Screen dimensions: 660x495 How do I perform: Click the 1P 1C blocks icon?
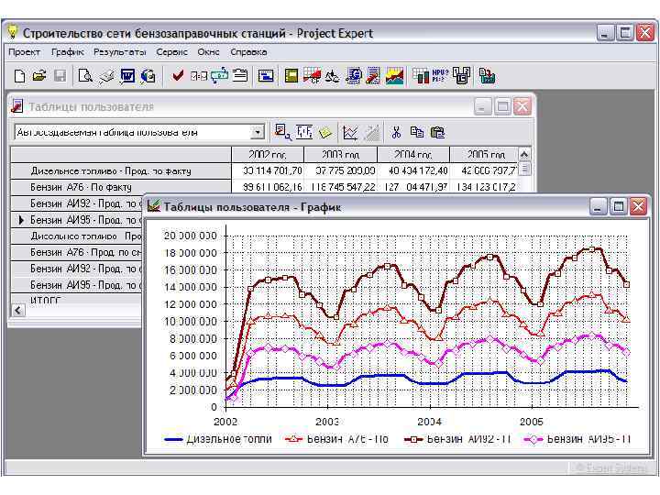461,76
